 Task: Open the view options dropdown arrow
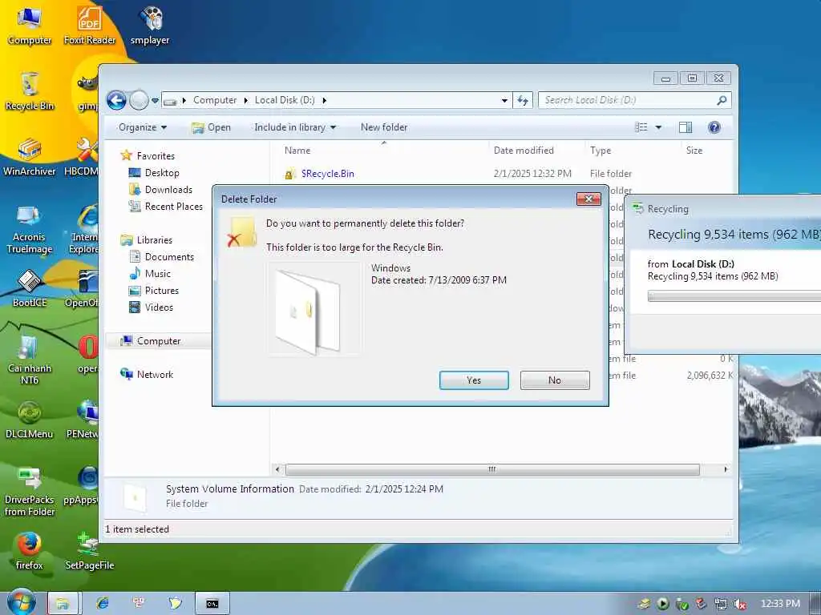[659, 127]
